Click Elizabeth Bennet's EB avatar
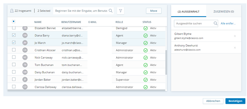The width and height of the screenshot is (247, 109). click(25, 28)
